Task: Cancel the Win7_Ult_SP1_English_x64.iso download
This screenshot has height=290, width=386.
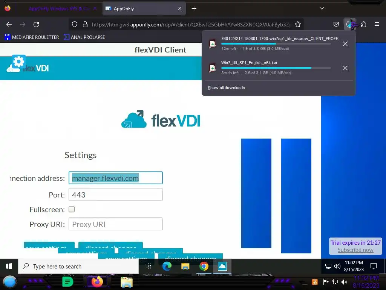Action: (345, 68)
